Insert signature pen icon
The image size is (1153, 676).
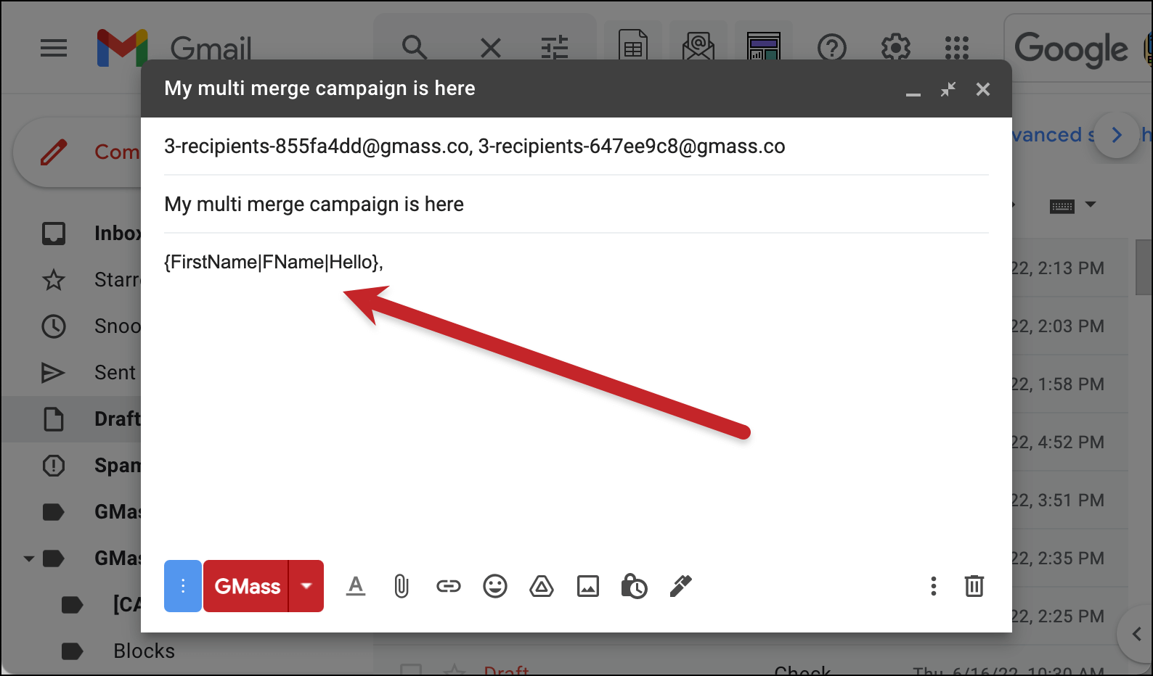click(x=680, y=586)
